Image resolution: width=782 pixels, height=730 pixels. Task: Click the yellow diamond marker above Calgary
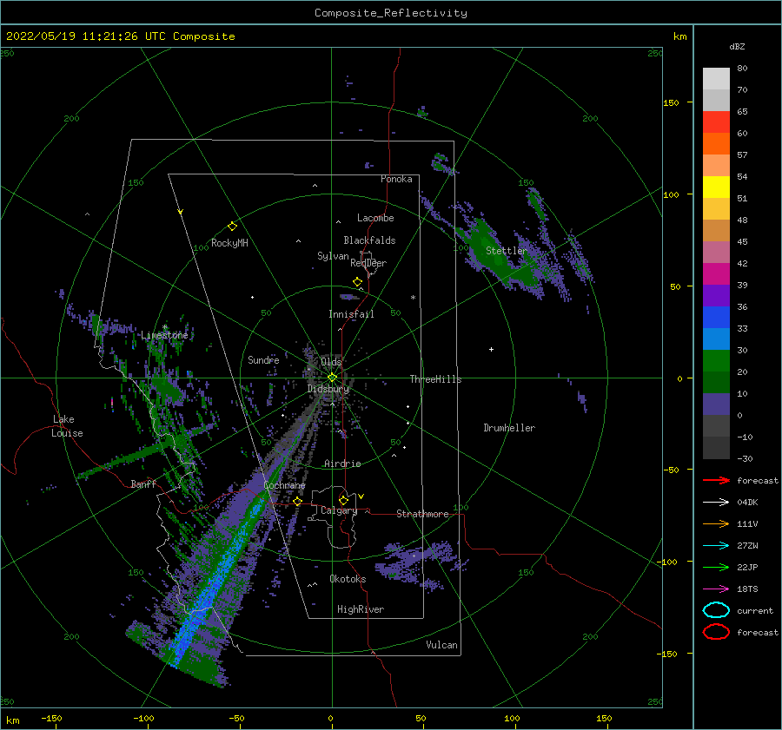(343, 500)
